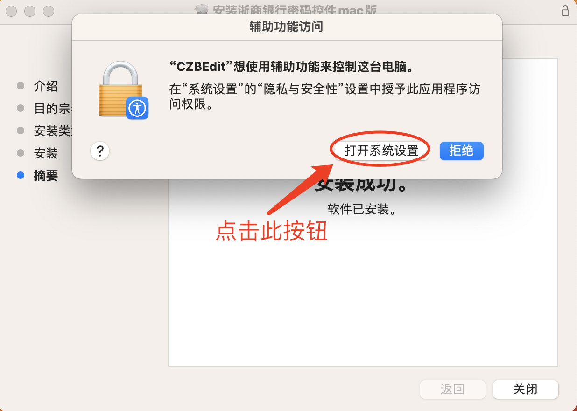Deny access with the 拒绝 button

[x=461, y=151]
